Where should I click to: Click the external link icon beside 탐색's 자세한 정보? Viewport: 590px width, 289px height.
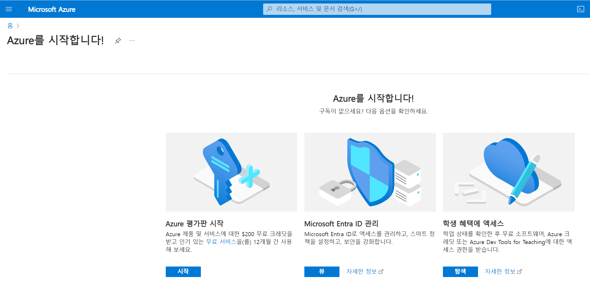pos(520,272)
